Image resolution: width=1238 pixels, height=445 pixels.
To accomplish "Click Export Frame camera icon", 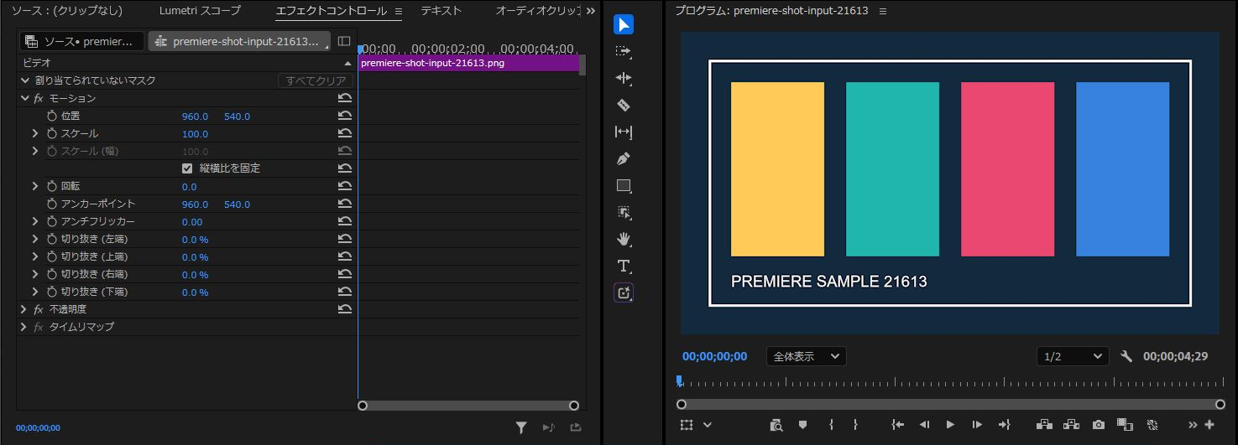I will pyautogui.click(x=1099, y=425).
